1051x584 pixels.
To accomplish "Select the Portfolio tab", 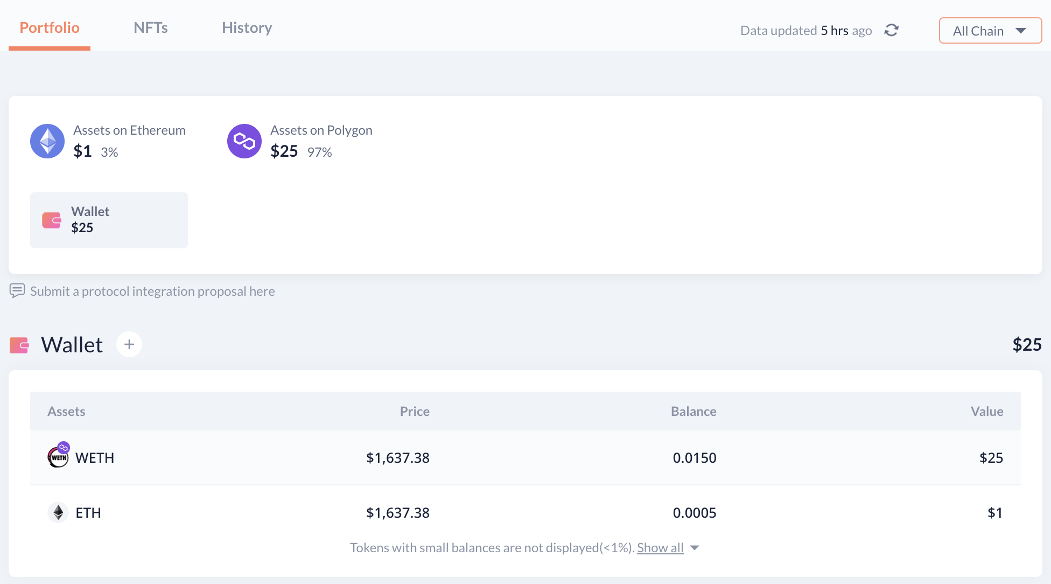I will tap(50, 27).
